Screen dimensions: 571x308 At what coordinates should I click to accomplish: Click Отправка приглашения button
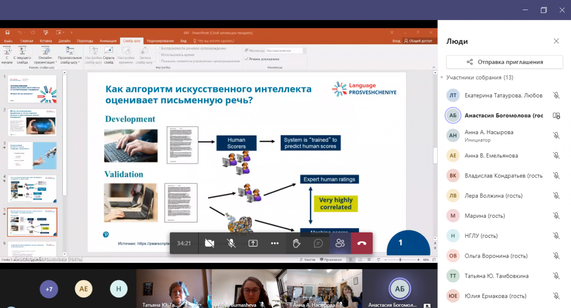[x=504, y=62]
